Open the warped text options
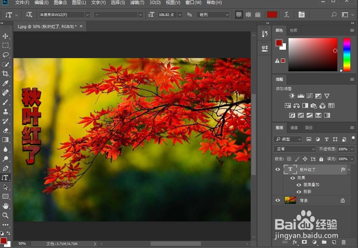This screenshot has width=358, height=248. (287, 15)
